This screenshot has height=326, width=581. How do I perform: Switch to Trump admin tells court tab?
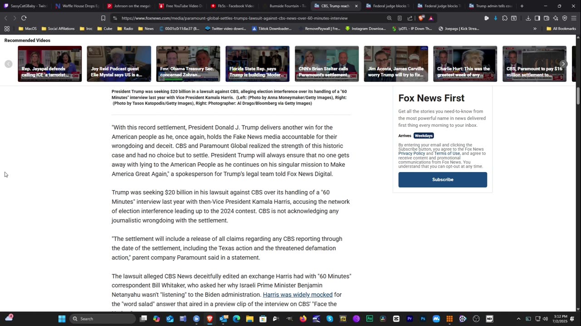(491, 6)
